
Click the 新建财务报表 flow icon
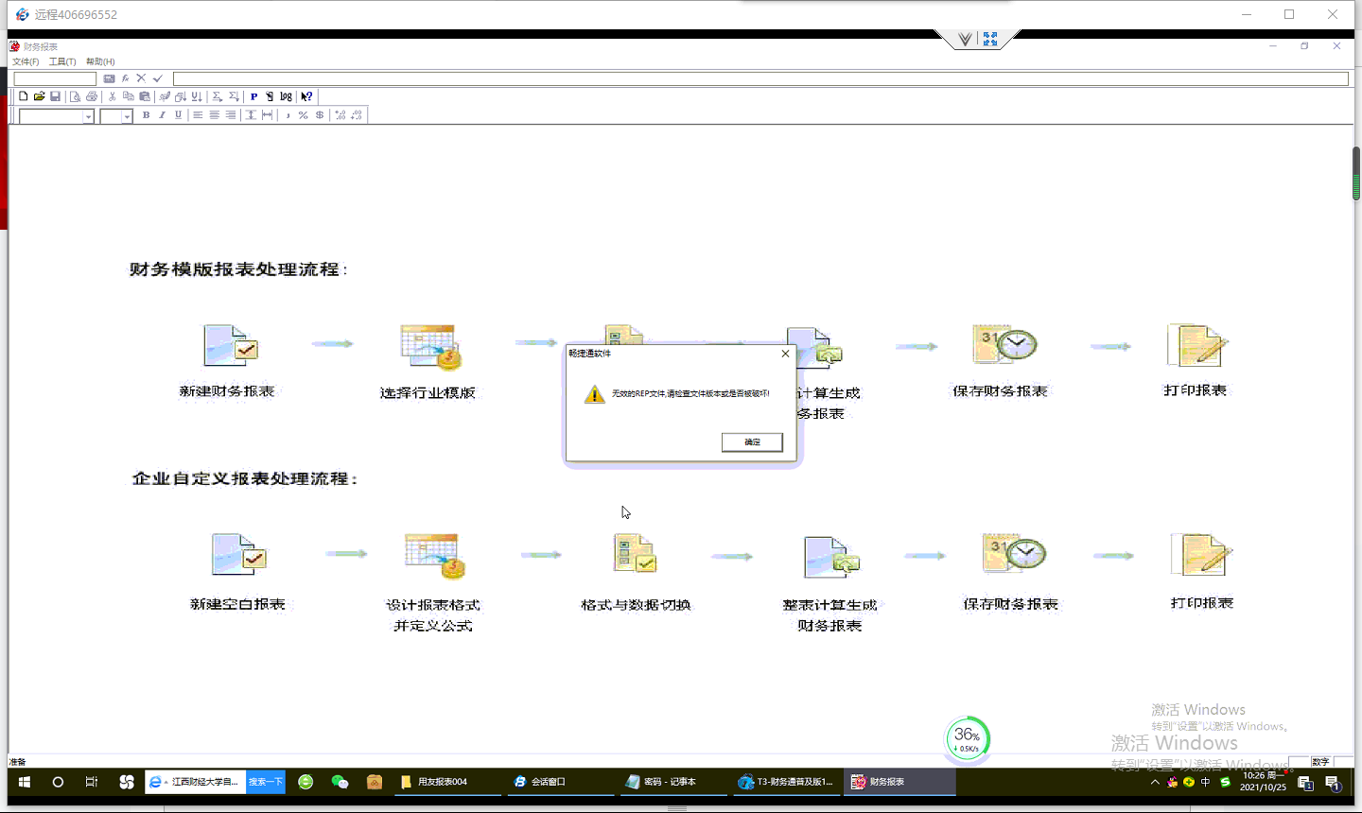231,345
